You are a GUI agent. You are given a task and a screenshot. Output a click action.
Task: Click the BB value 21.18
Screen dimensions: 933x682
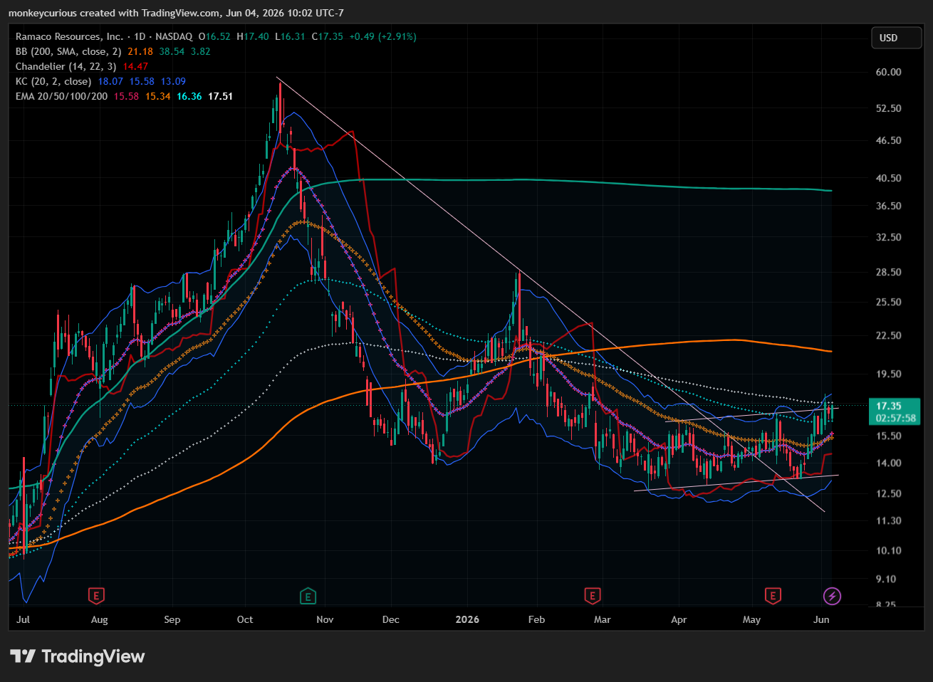140,51
